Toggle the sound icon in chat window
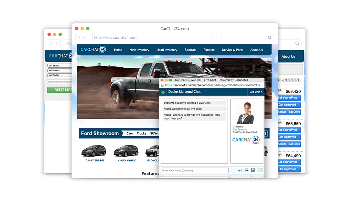The height and width of the screenshot is (206, 344). tap(240, 170)
